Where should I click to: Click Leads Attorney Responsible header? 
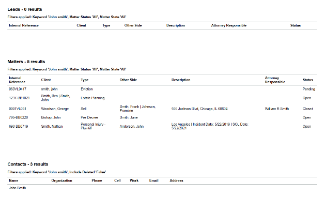point(229,25)
